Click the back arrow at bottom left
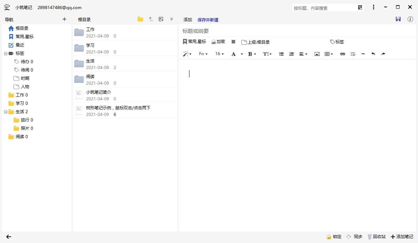Viewport: 418px width, 243px height. coord(9,237)
